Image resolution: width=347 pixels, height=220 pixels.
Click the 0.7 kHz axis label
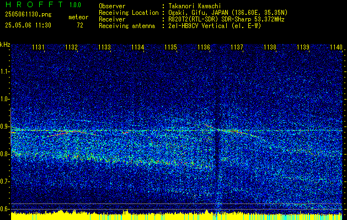(5, 182)
